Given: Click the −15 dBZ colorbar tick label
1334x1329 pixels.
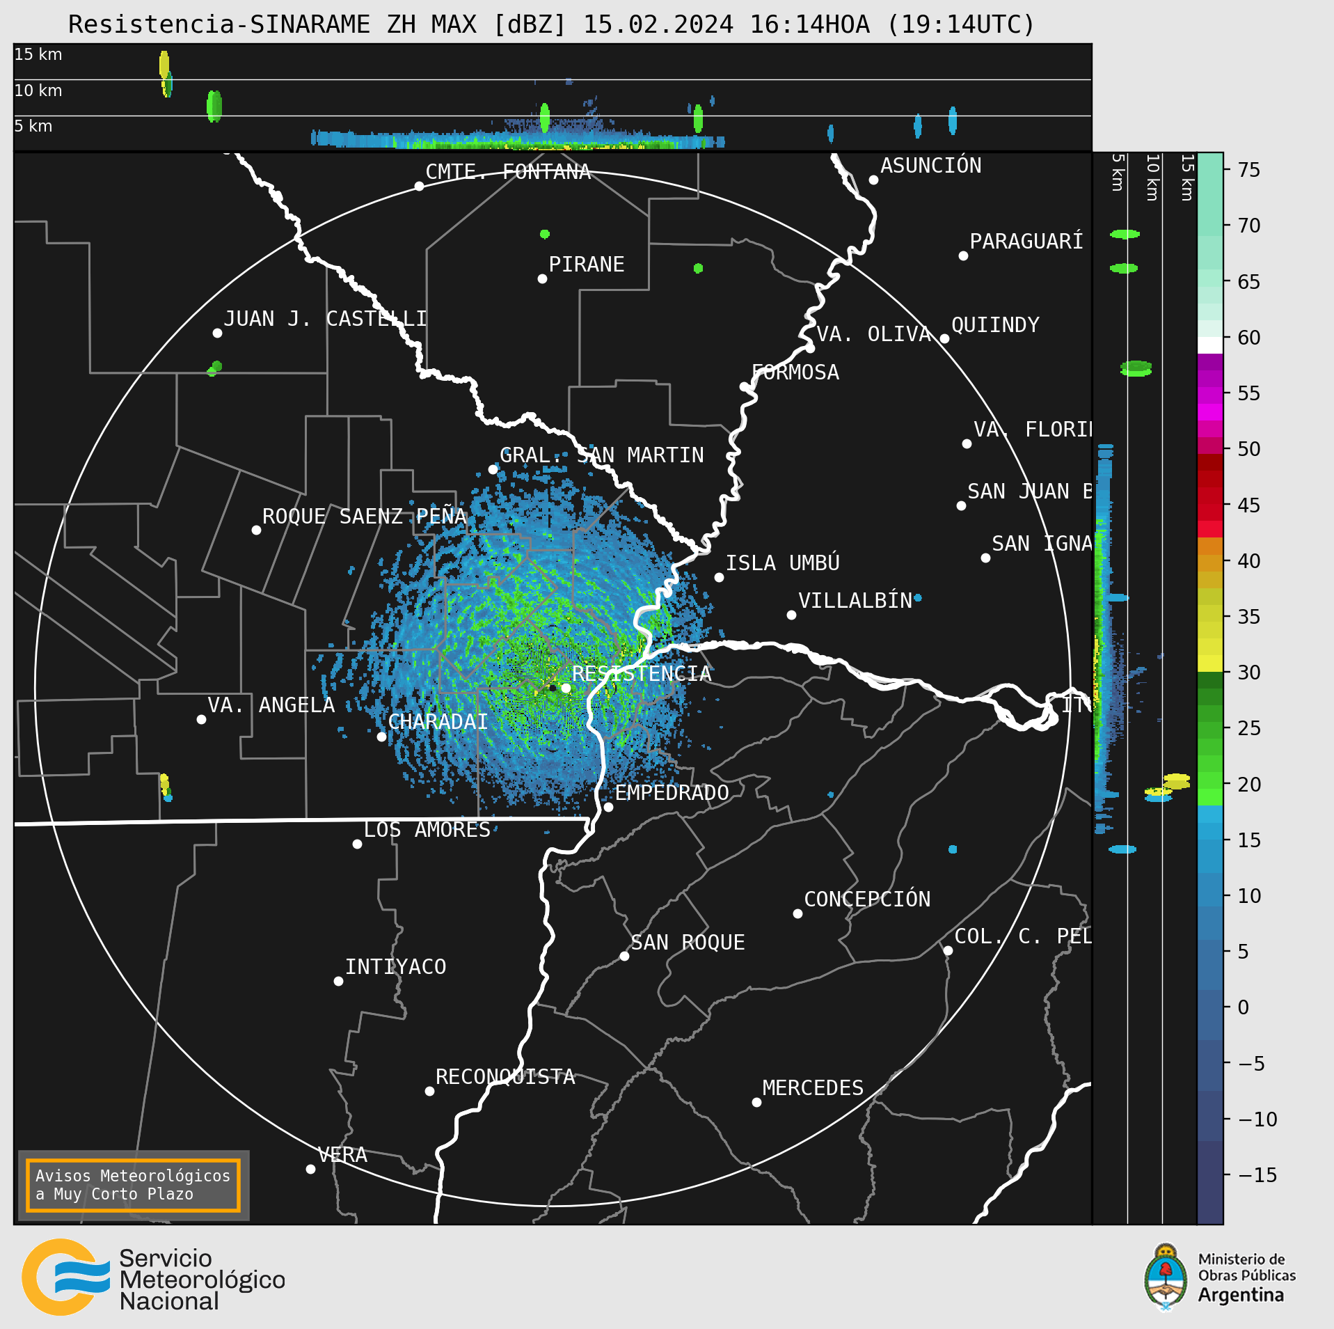Looking at the screenshot, I should [x=1258, y=1175].
